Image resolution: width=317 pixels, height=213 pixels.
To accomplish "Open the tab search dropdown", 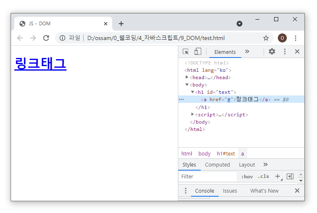I will tap(239, 24).
